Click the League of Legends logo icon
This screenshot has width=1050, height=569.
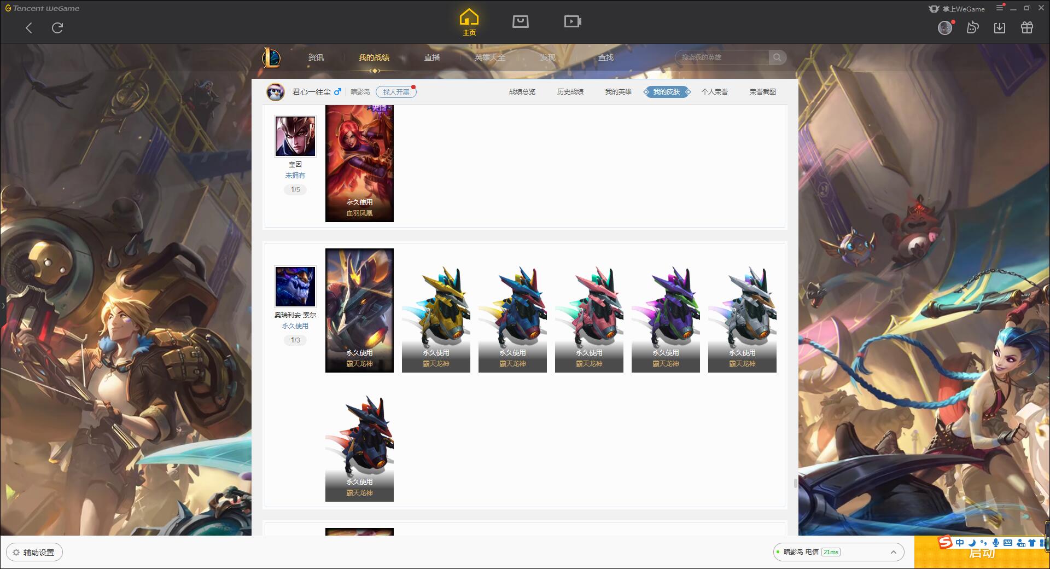tap(271, 57)
